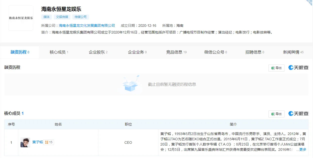The image size is (313, 158).
Task: Open 黄子韬 profile photo
Action: (x=25, y=142)
